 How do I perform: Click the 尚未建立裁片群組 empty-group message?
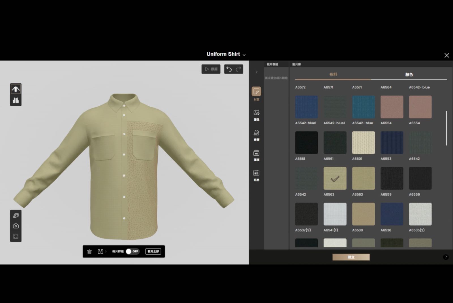pos(276,78)
